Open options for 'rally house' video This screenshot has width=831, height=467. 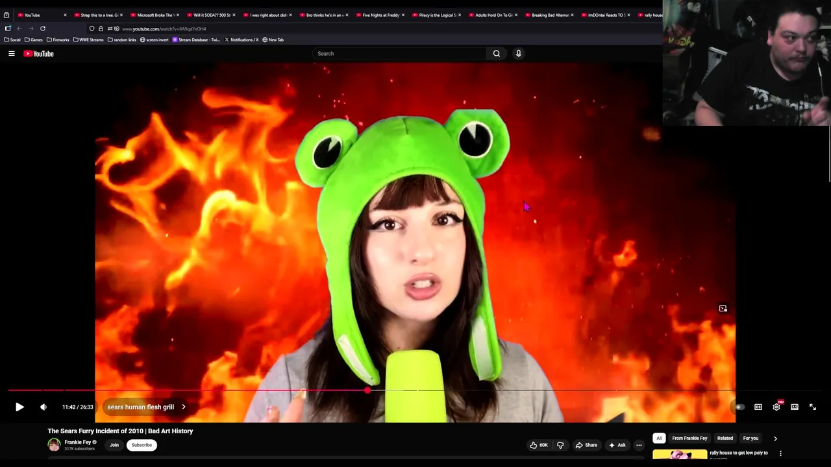780,453
